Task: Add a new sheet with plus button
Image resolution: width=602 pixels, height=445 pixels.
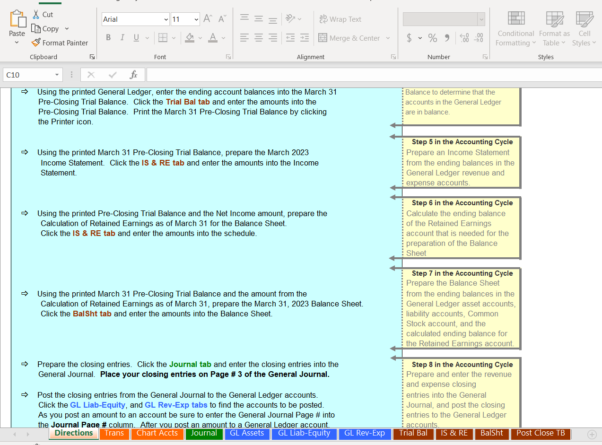Action: click(592, 434)
